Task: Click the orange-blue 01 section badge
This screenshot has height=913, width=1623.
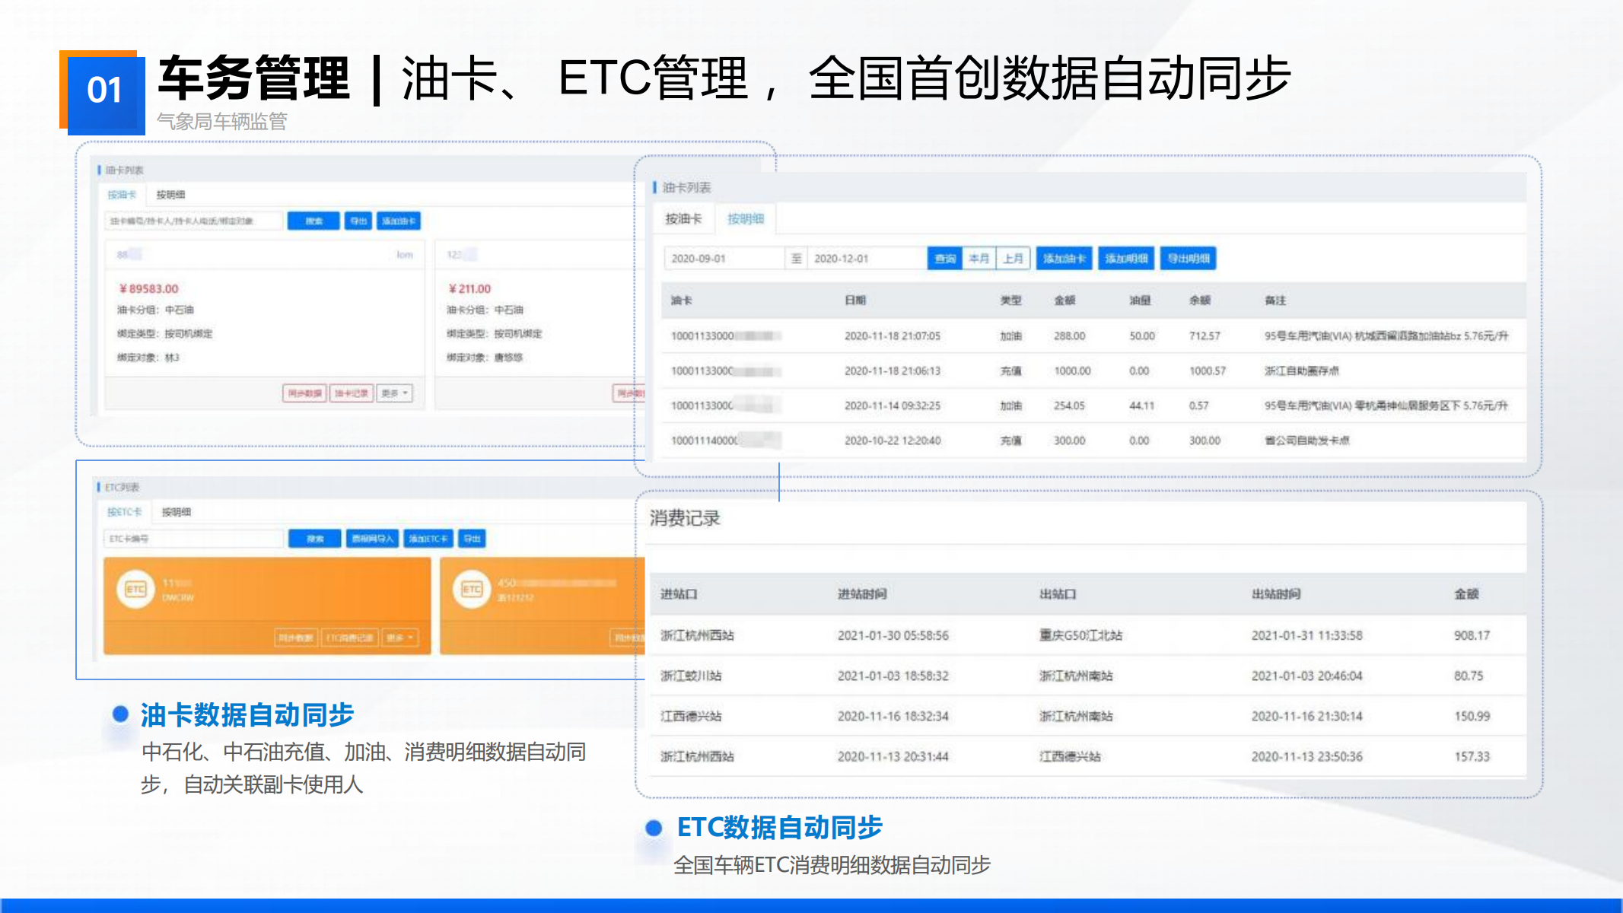Action: [103, 92]
